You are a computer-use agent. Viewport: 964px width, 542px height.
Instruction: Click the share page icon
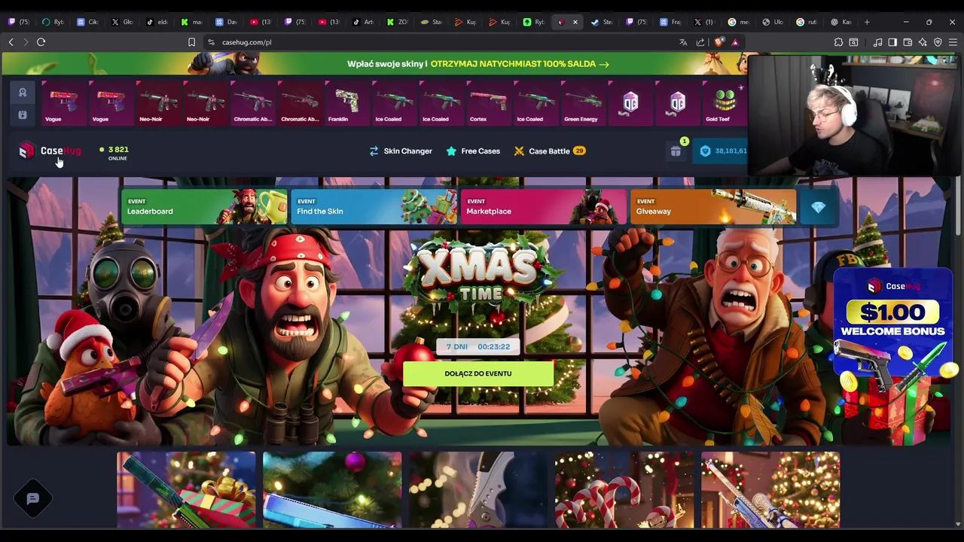click(x=700, y=42)
